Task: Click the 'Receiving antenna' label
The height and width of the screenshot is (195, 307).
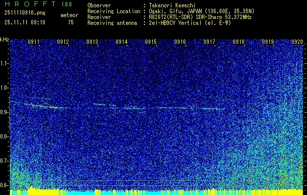Action: [x=112, y=23]
